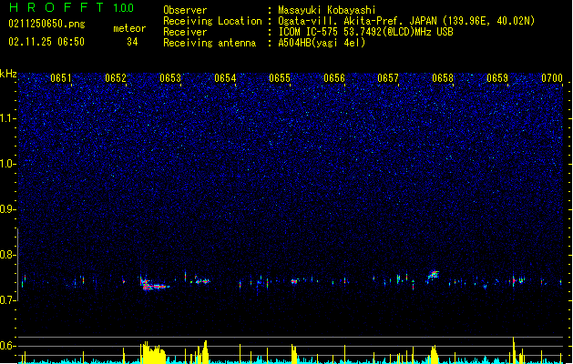Click the Observer name Masayuki Kobayashi
The image size is (573, 364).
point(327,10)
